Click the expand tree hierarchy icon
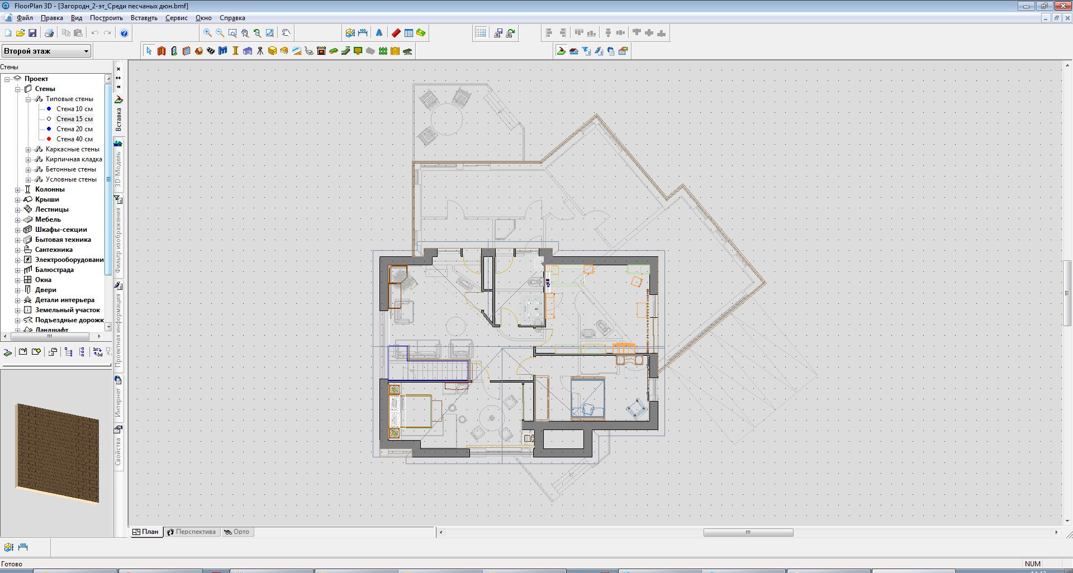The image size is (1073, 573). [69, 352]
